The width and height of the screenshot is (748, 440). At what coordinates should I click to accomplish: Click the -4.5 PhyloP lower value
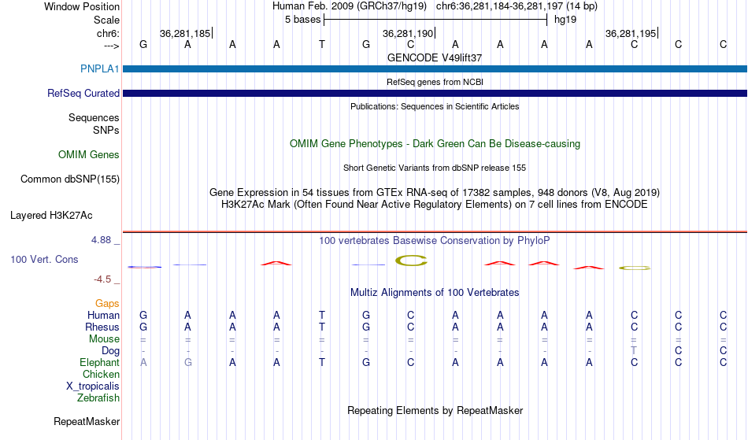coord(102,279)
